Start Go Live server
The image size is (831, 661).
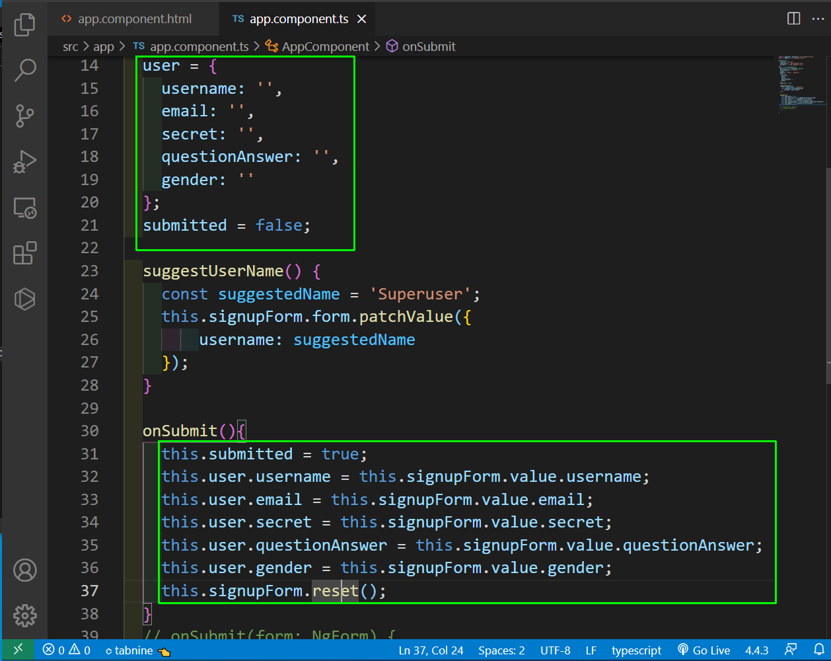(x=704, y=650)
